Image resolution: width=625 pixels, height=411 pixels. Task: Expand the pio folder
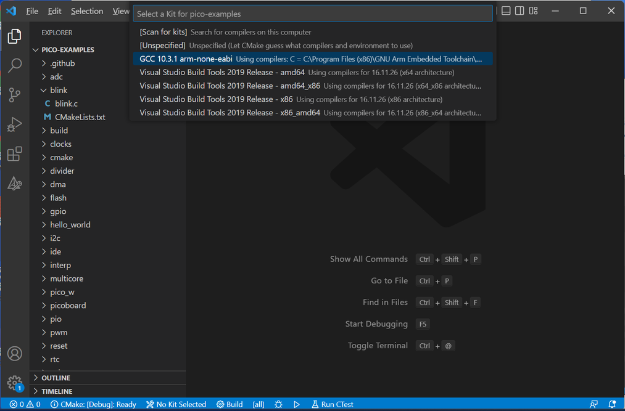click(107, 319)
